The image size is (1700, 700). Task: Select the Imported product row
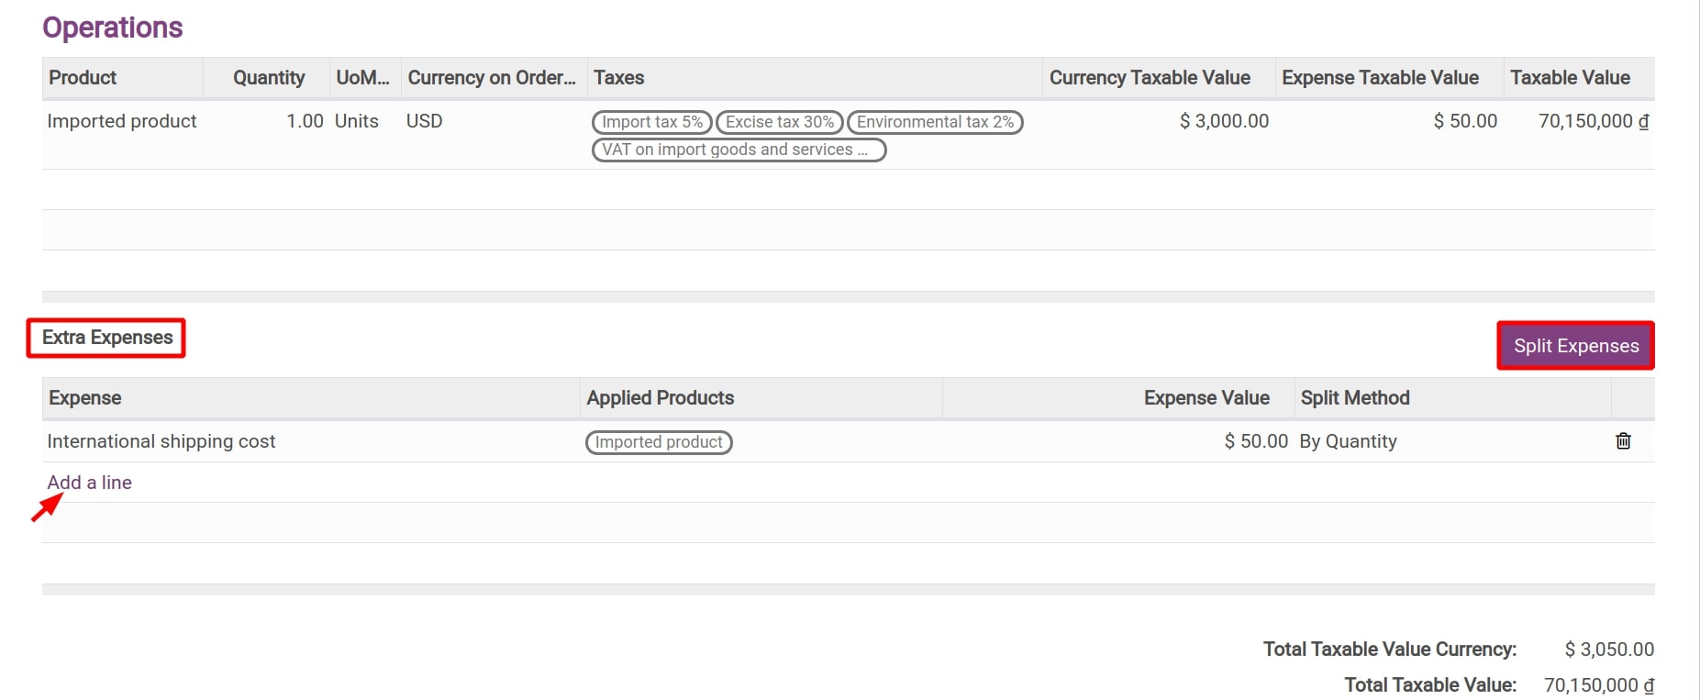tap(122, 120)
